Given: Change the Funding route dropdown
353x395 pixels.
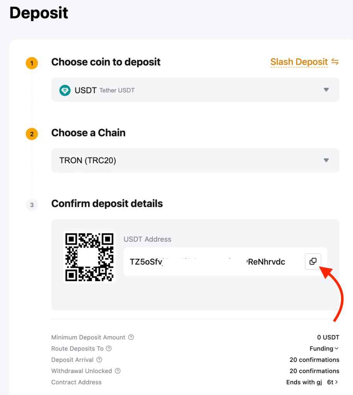Looking at the screenshot, I should [x=324, y=348].
